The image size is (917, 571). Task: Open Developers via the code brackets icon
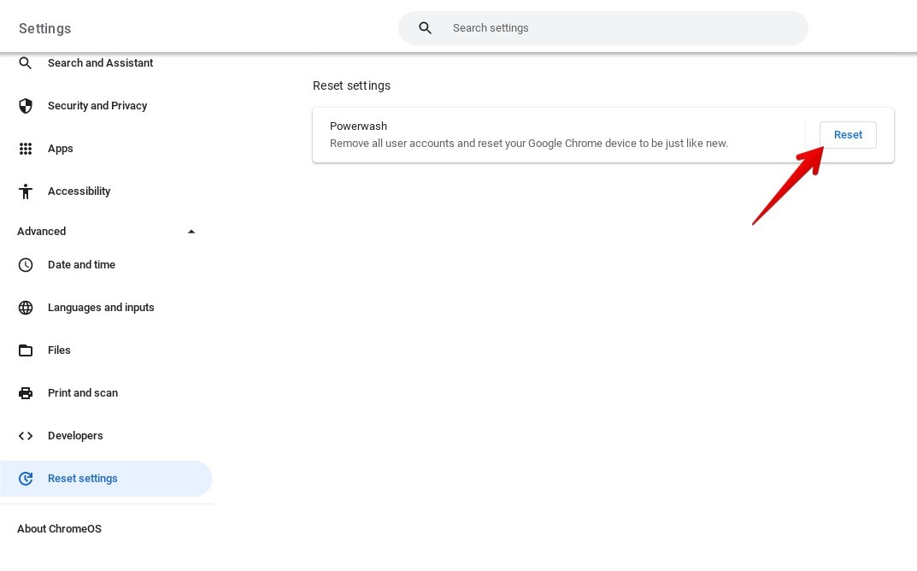(26, 435)
